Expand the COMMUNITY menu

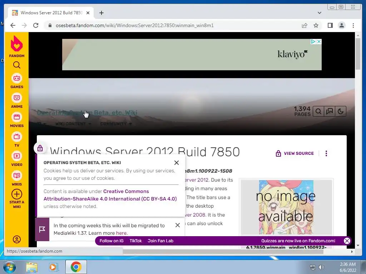pyautogui.click(x=116, y=124)
